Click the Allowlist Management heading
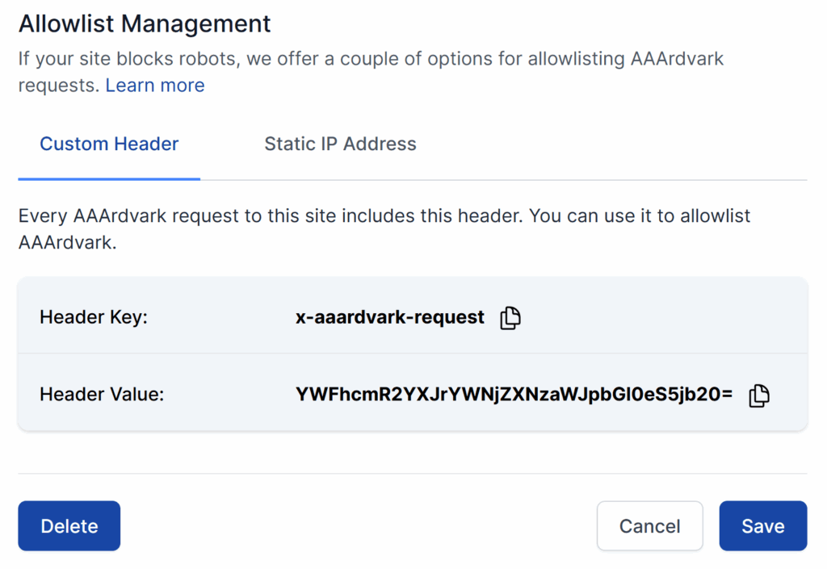This screenshot has width=827, height=569. click(x=144, y=23)
